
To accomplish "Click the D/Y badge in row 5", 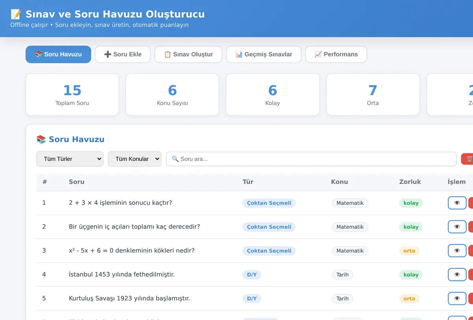I will pos(251,299).
